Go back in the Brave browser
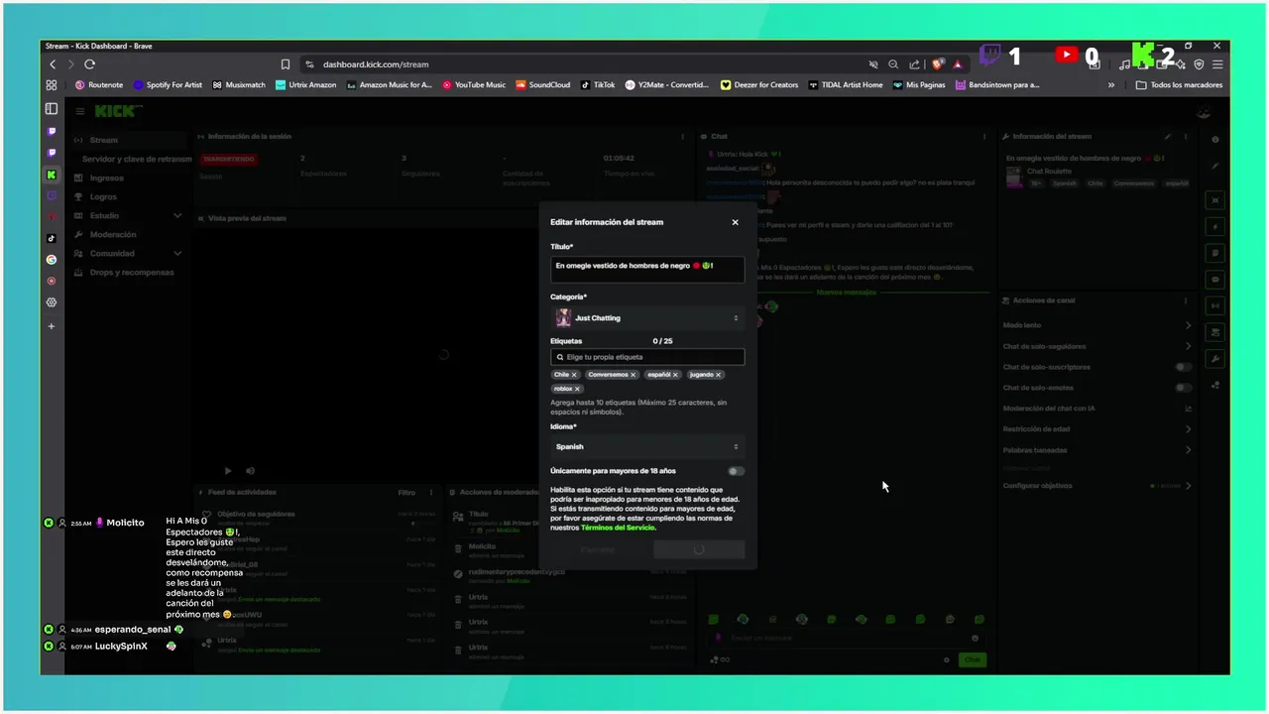 pyautogui.click(x=53, y=64)
